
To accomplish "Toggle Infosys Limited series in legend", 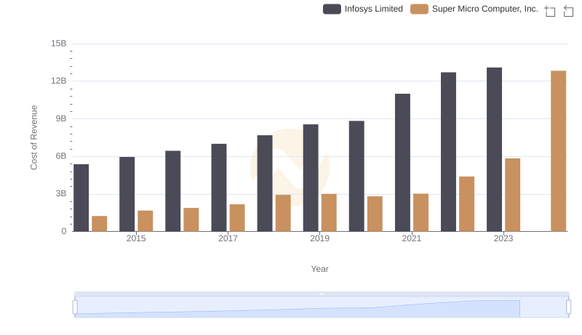I will [362, 9].
